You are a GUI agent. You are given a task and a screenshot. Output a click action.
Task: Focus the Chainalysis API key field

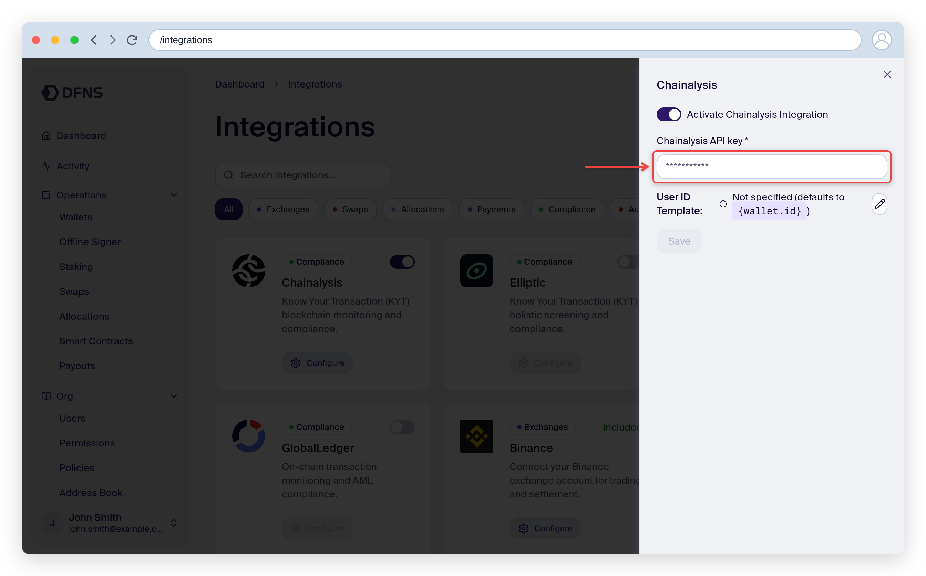click(772, 166)
